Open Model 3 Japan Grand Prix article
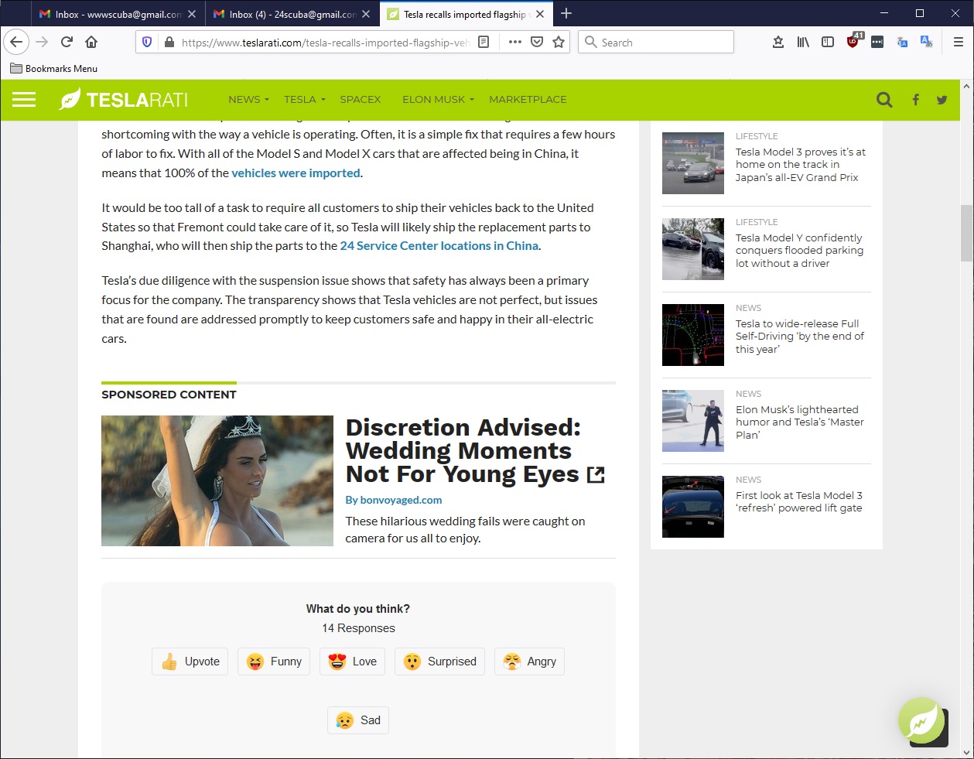 click(x=801, y=165)
